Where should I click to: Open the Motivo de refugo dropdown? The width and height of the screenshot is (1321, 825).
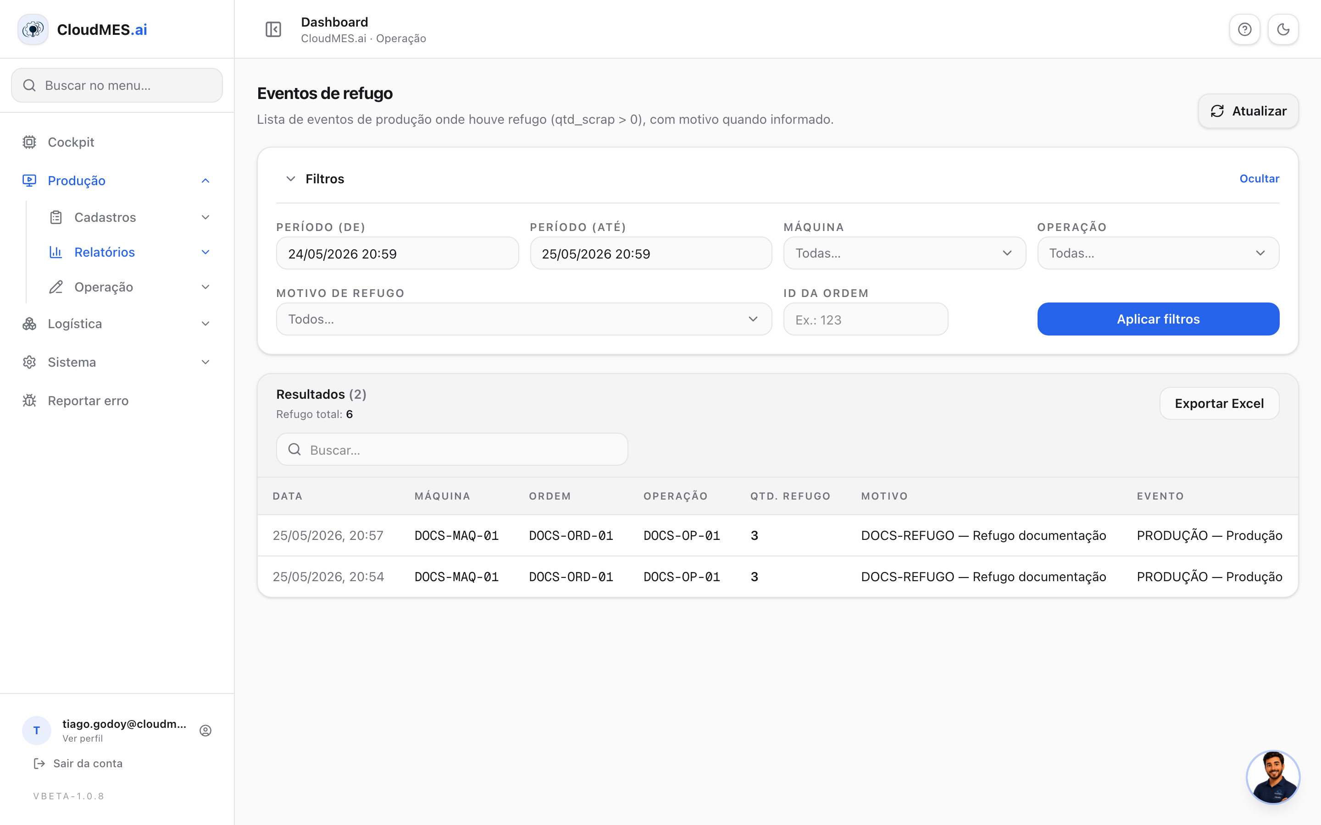pos(524,319)
